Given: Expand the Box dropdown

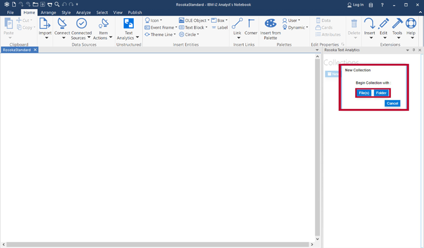Looking at the screenshot, I should coord(226,20).
